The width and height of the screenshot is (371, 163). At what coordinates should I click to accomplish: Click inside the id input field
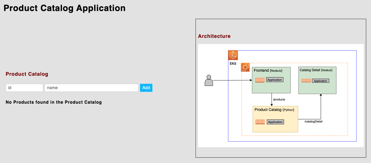(x=24, y=88)
